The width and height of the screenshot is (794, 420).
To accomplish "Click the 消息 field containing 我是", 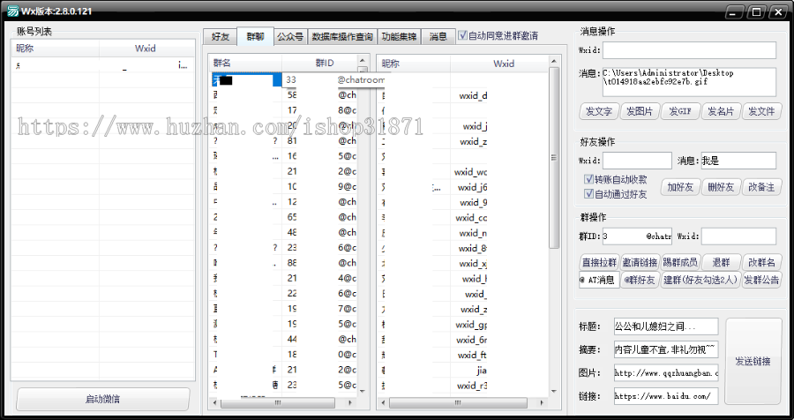I will 738,161.
